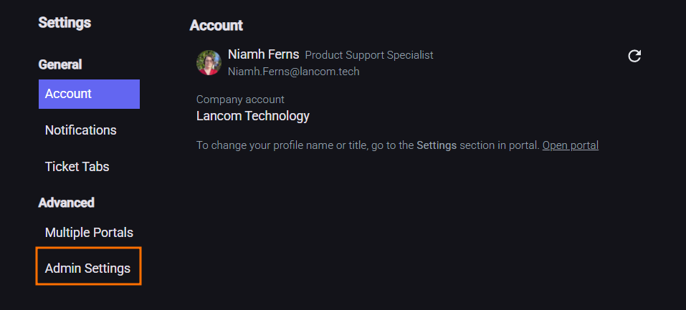This screenshot has width=686, height=310.
Task: Click the General section header
Action: click(60, 64)
